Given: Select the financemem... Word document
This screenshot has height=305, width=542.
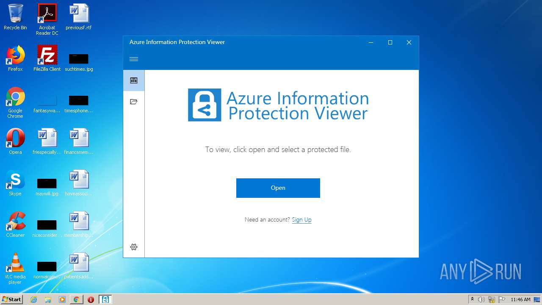Looking at the screenshot, I should tap(79, 142).
